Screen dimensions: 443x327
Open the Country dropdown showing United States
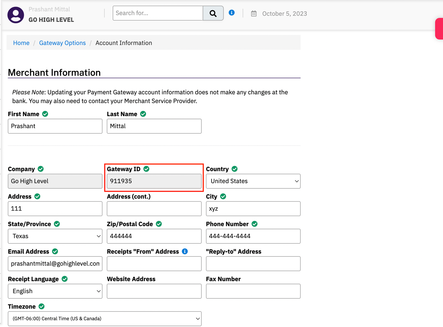click(253, 181)
